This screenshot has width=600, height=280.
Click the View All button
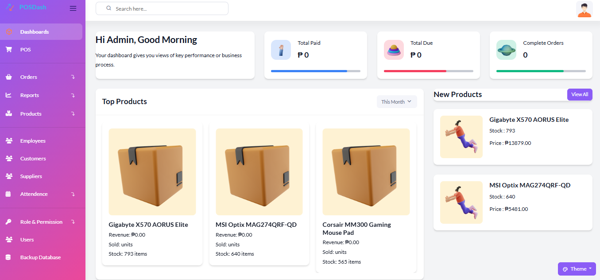click(x=580, y=94)
